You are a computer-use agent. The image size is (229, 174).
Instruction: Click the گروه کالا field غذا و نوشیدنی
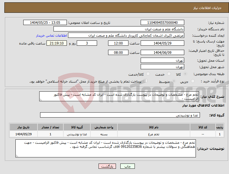coord(120,115)
